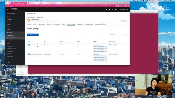Sort table by Last Updated column
Image resolution: width=175 pixels, height=98 pixels.
point(112,42)
